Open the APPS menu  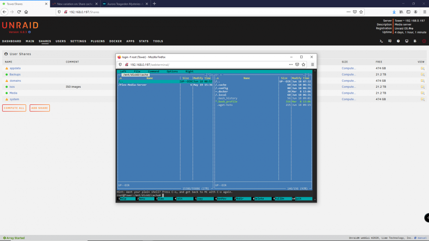130,41
